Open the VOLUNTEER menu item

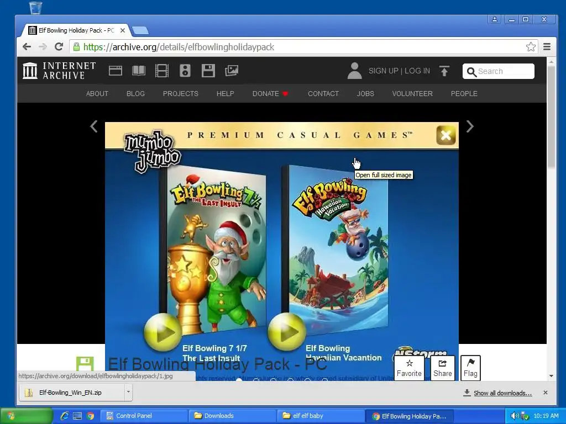click(x=412, y=94)
